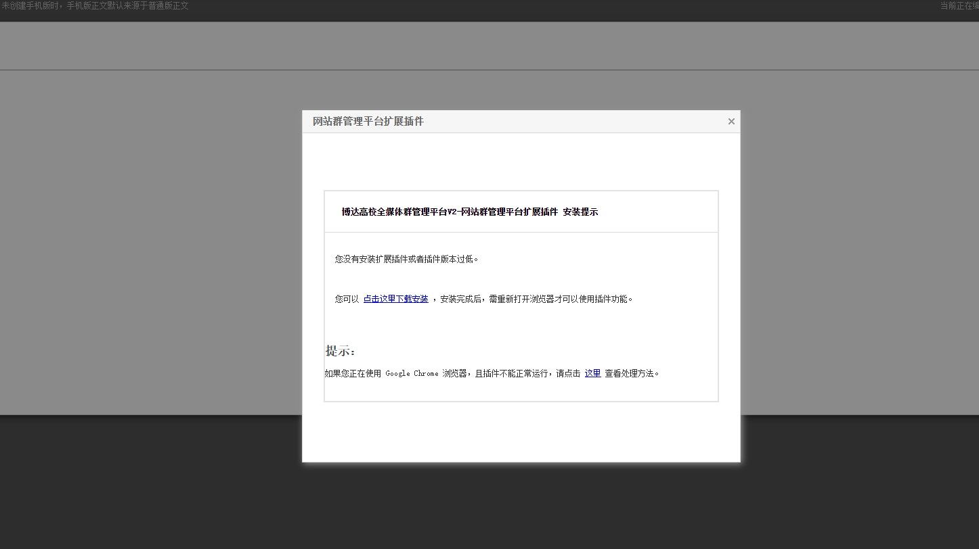The image size is (979, 549).
Task: Click the 安装提示 words in the heading
Action: point(580,212)
